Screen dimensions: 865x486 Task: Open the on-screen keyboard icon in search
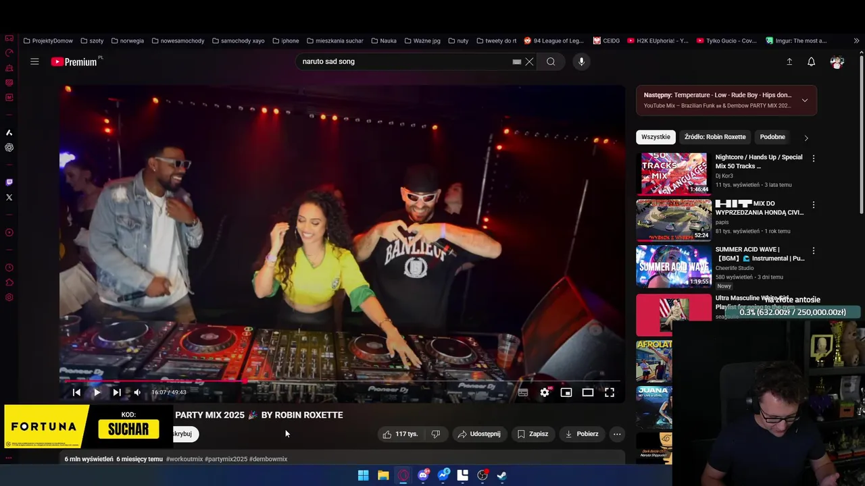pyautogui.click(x=517, y=61)
